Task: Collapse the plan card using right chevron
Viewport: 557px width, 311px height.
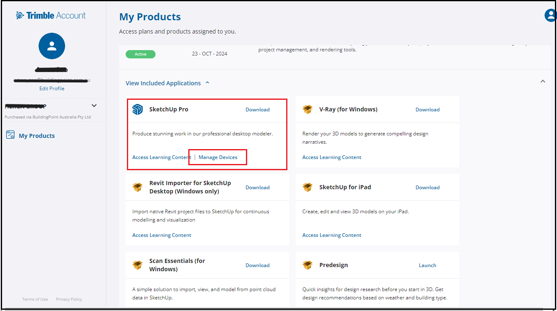Action: (542, 82)
